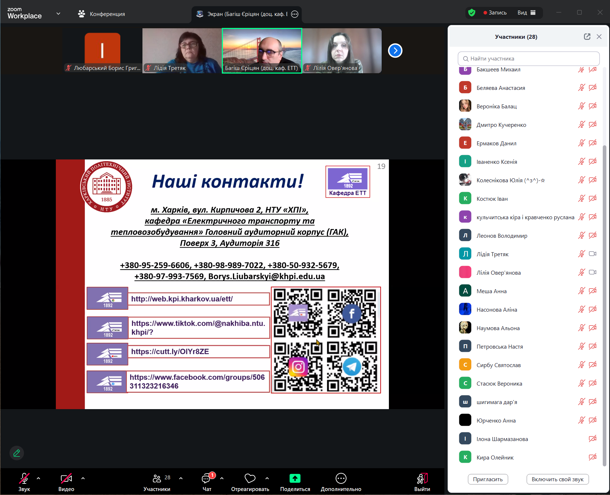Click the Leave meeting icon
610x495 pixels.
click(x=422, y=479)
